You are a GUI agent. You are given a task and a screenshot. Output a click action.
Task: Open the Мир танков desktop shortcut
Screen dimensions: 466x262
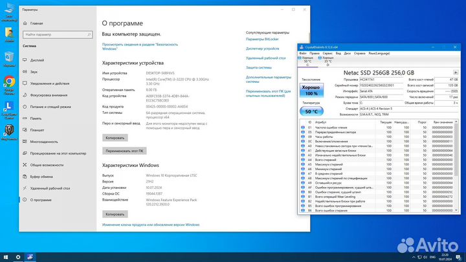(9, 133)
